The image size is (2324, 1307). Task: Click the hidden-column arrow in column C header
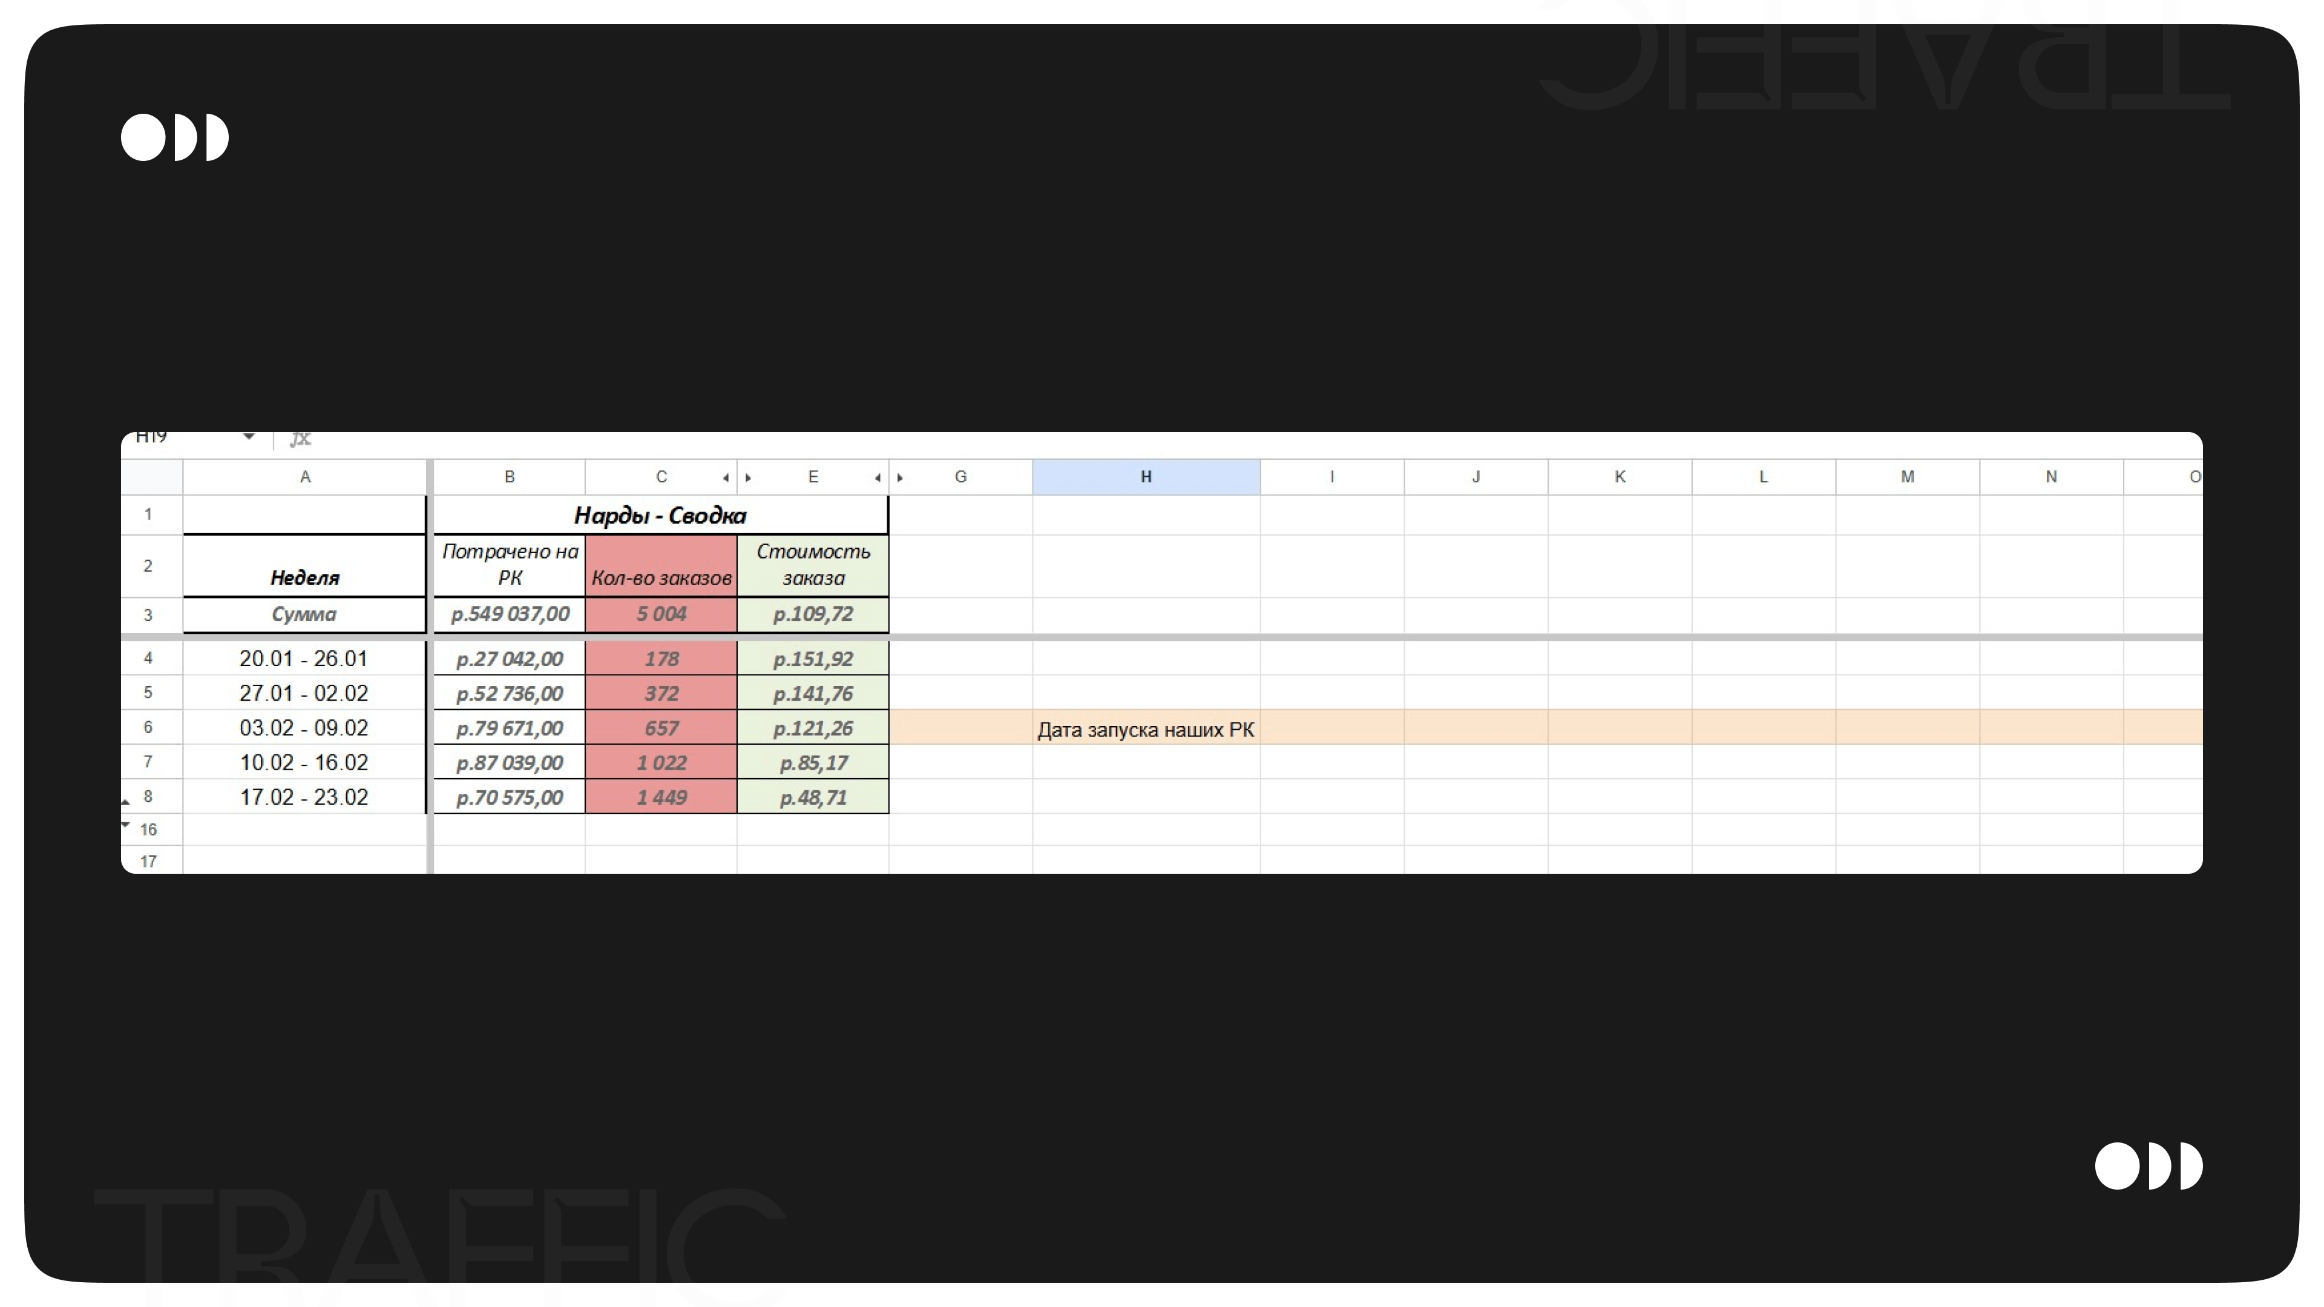pyautogui.click(x=726, y=478)
